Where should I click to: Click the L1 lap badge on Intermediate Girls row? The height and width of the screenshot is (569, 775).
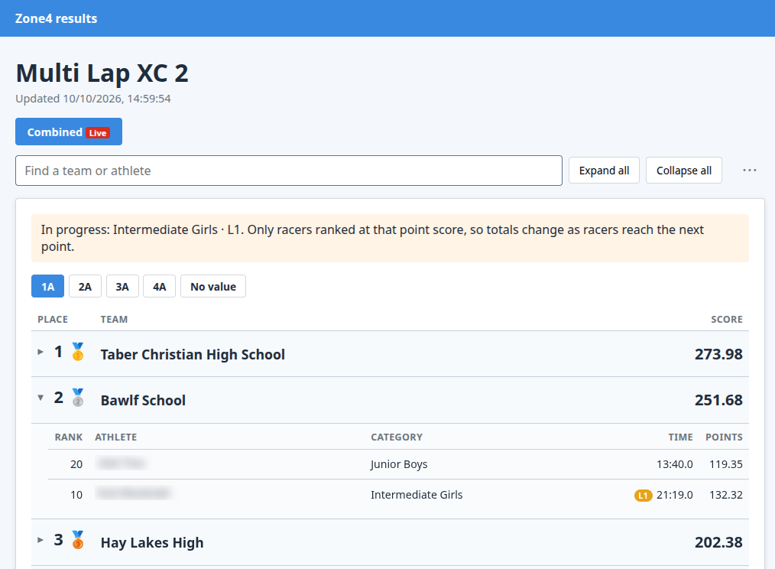pyautogui.click(x=643, y=496)
